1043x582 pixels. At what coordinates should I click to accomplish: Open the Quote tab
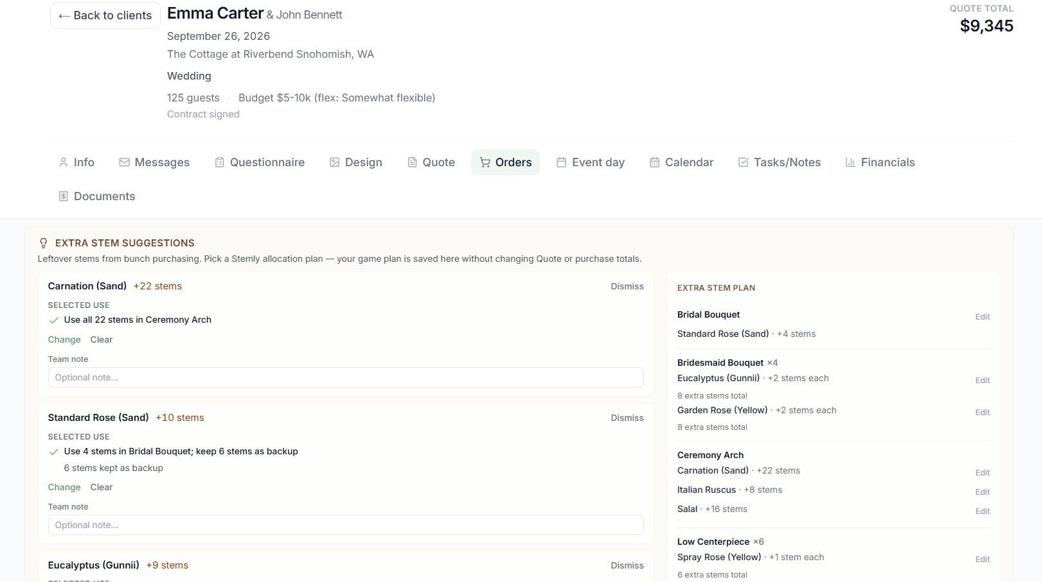pos(431,162)
